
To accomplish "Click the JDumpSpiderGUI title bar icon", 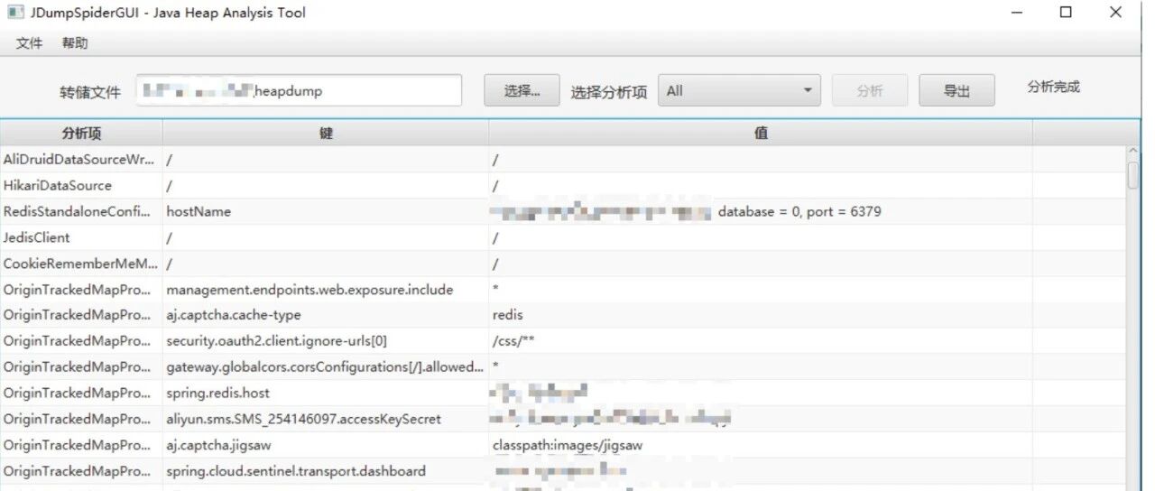I will click(x=15, y=13).
